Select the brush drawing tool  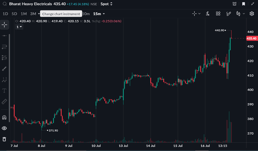4,69
